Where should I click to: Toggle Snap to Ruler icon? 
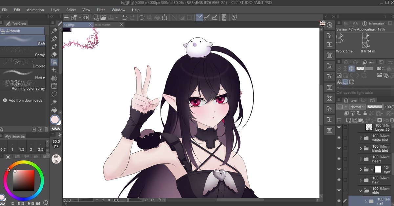[199, 17]
